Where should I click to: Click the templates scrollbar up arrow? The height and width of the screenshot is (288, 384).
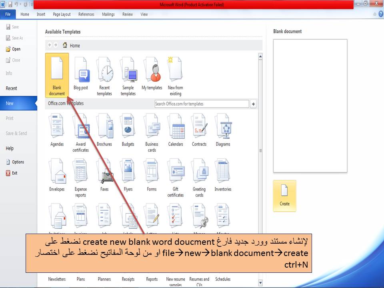pyautogui.click(x=260, y=56)
